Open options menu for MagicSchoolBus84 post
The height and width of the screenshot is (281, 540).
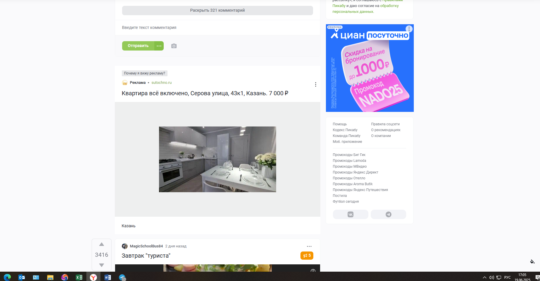point(309,246)
